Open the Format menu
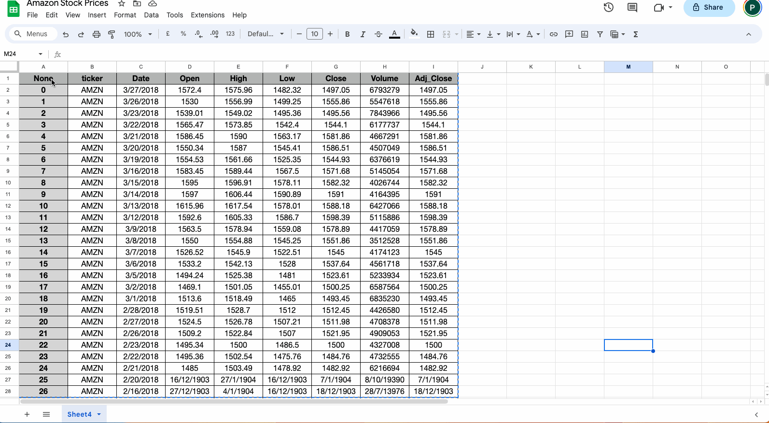 [x=125, y=15]
